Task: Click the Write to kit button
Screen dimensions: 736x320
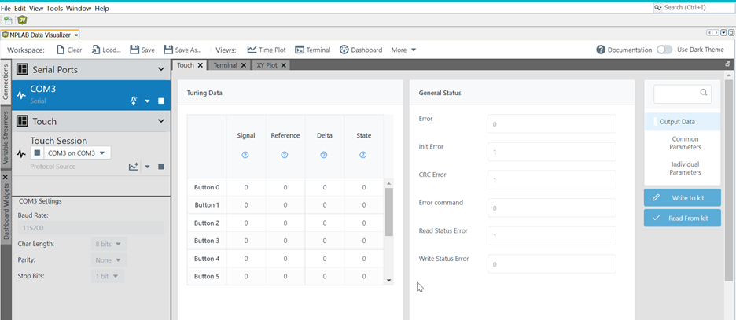Action: [x=682, y=197]
